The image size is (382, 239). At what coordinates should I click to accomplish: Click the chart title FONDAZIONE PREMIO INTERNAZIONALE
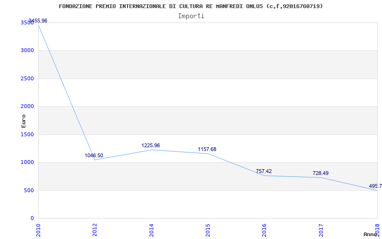coord(191,6)
